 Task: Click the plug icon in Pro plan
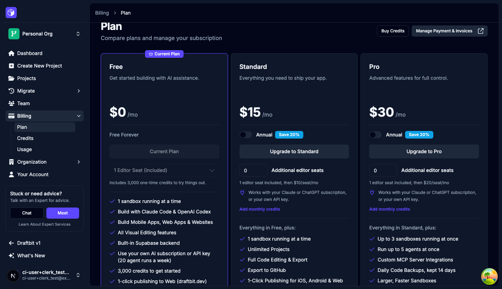click(x=372, y=192)
